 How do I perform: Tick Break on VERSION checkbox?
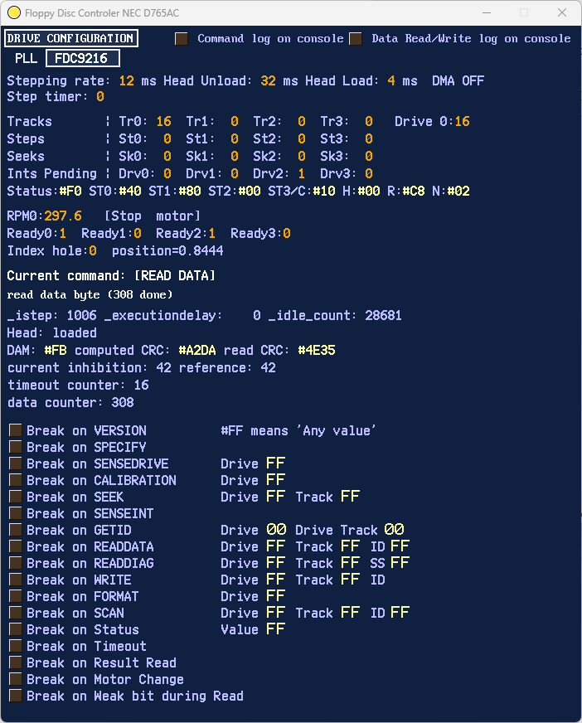click(16, 430)
